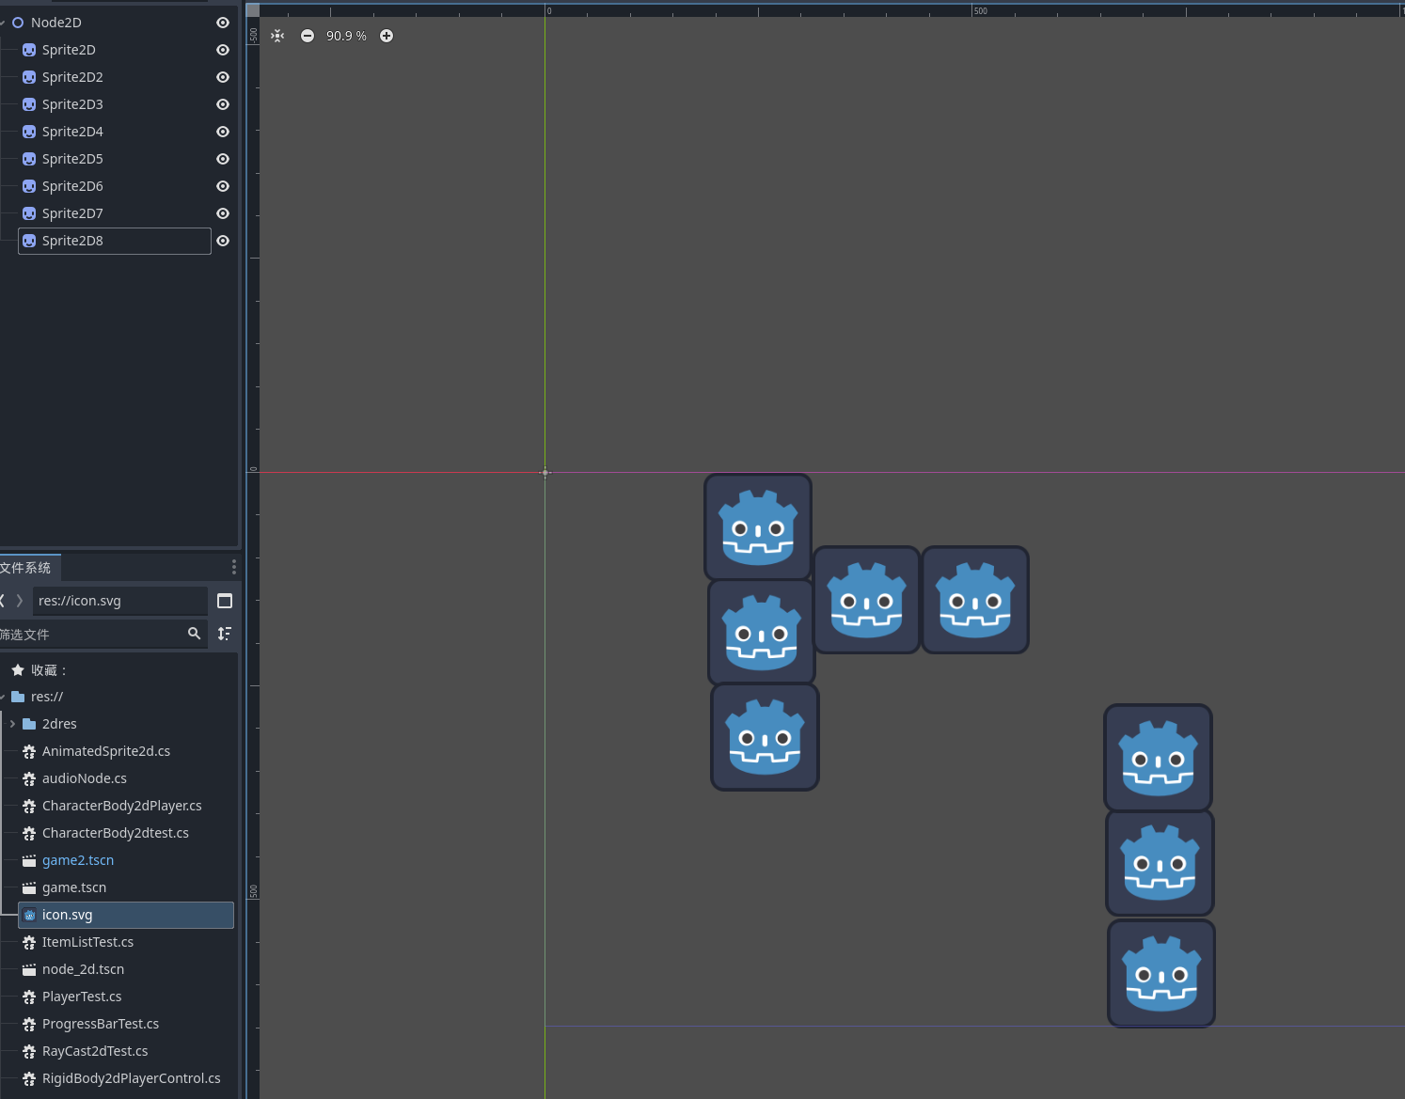Click the scene icon of game.tscn
1405x1099 pixels.
29,887
